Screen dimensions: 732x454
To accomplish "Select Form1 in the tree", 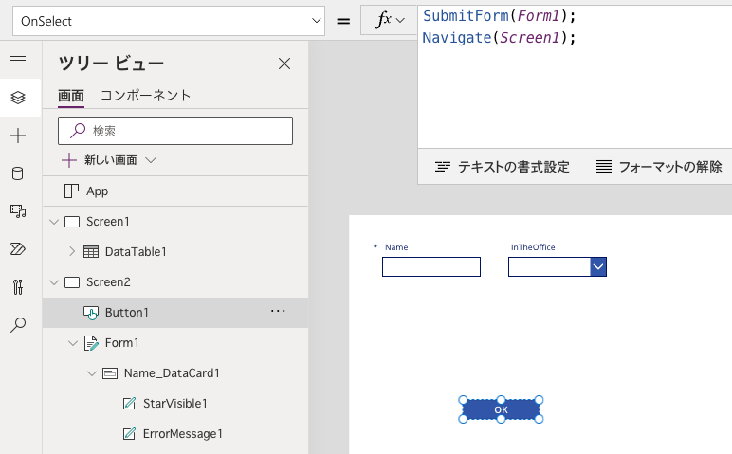I will click(122, 343).
